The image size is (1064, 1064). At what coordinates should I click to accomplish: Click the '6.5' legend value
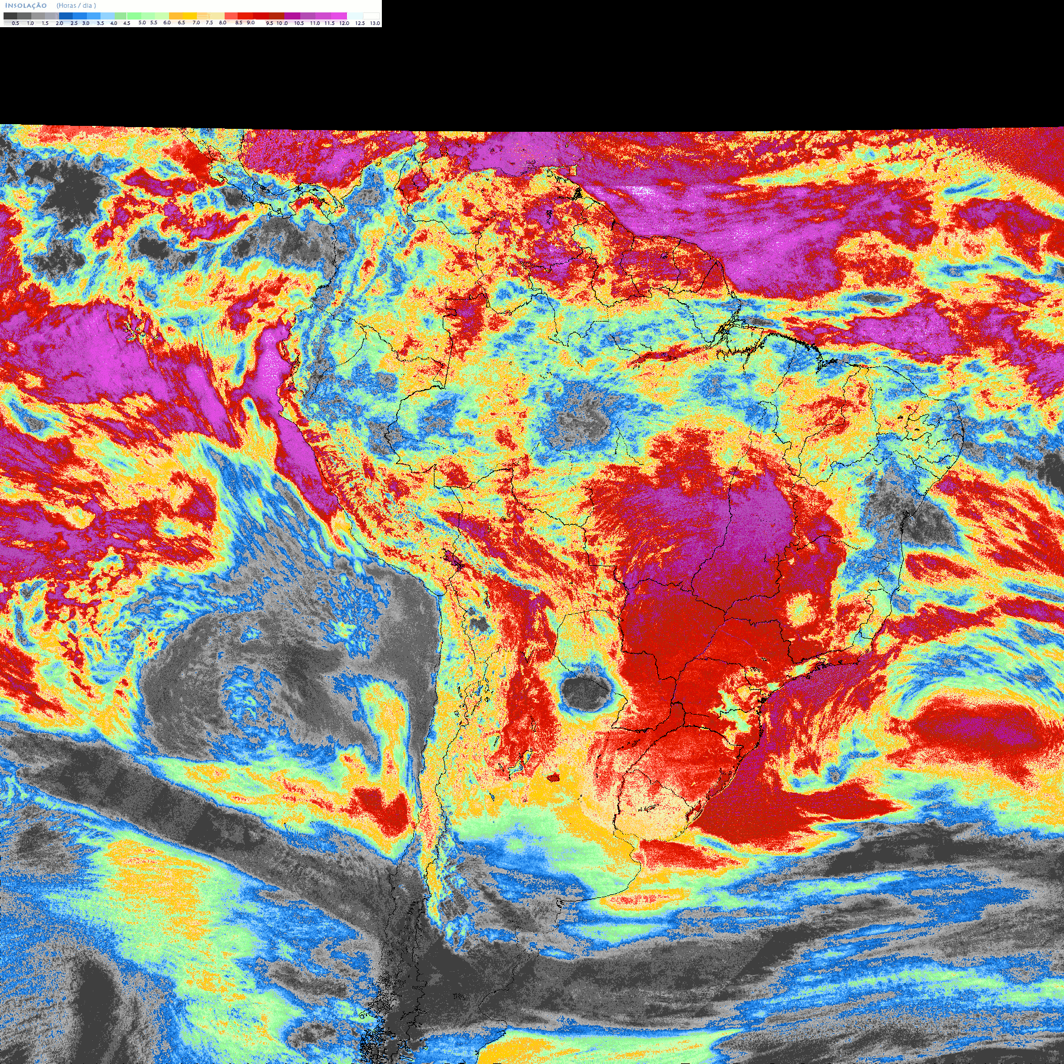[181, 22]
